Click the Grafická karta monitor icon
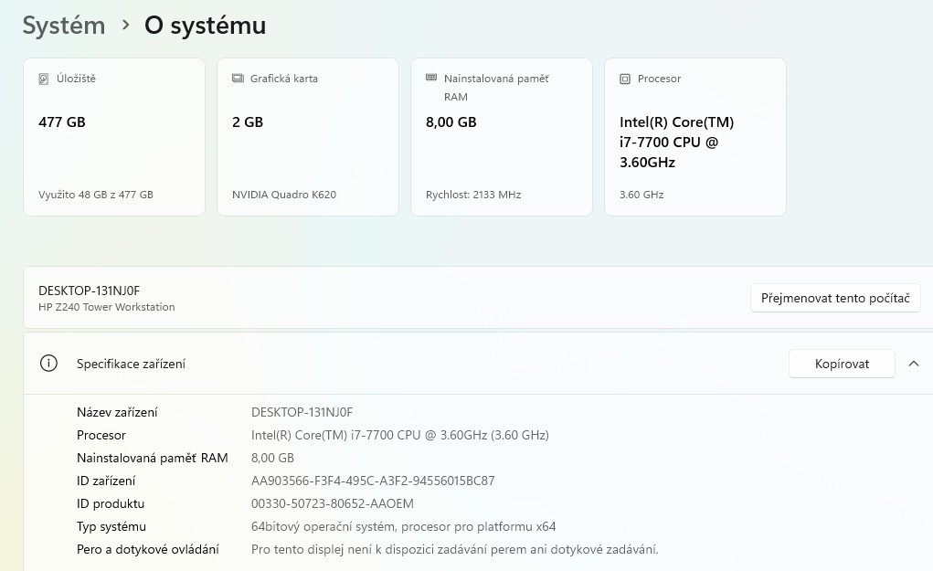 pyautogui.click(x=238, y=79)
